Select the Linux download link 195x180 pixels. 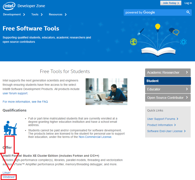click(6, 173)
